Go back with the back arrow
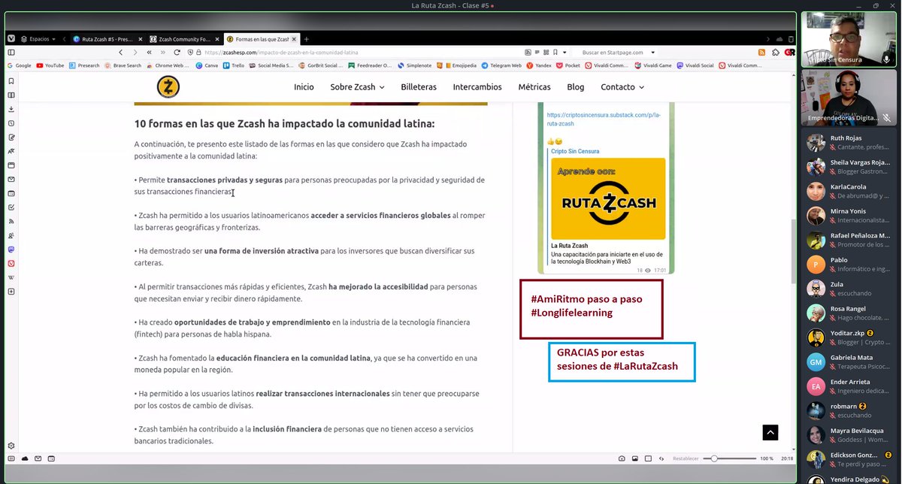 point(121,53)
